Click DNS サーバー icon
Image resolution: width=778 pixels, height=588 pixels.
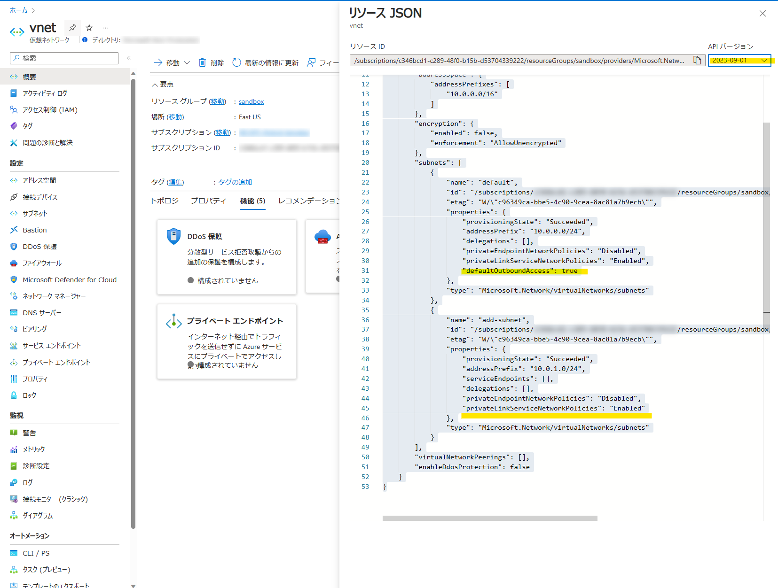tap(14, 312)
